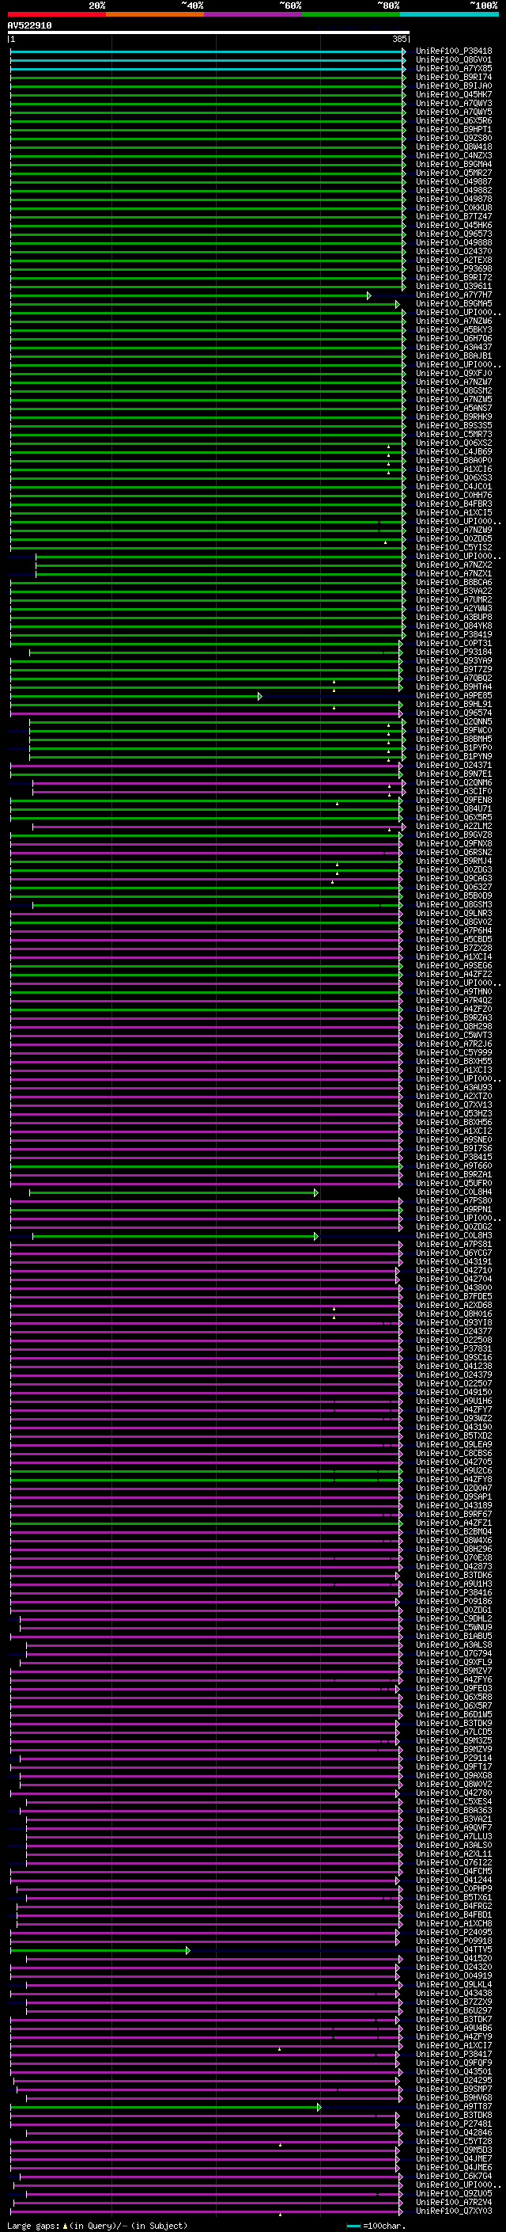Select hit label UniRef100_Q5UFR0
The width and height of the screenshot is (506, 2232).
point(454,1184)
